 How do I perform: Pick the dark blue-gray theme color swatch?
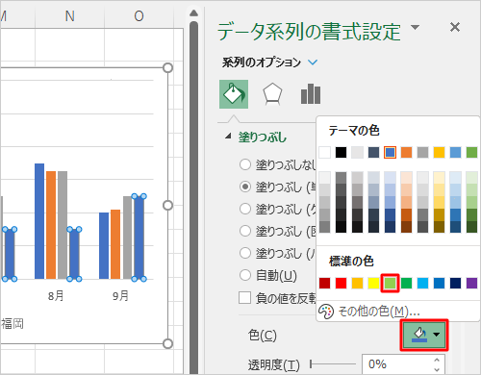(373, 152)
